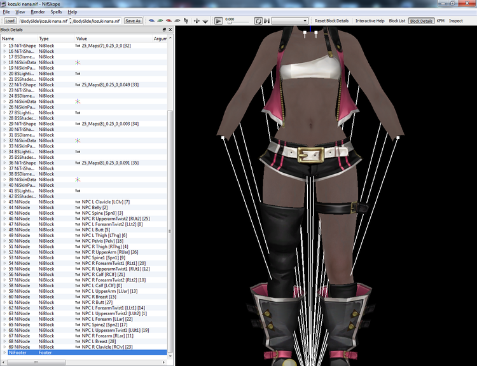477x366 pixels.
Task: Expand the 50 NiNode block
Action: (x=4, y=241)
